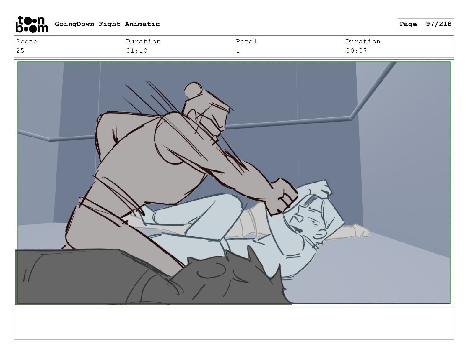Click the Toon Boom logo
Image resolution: width=468 pixels, height=361 pixels.
31,24
